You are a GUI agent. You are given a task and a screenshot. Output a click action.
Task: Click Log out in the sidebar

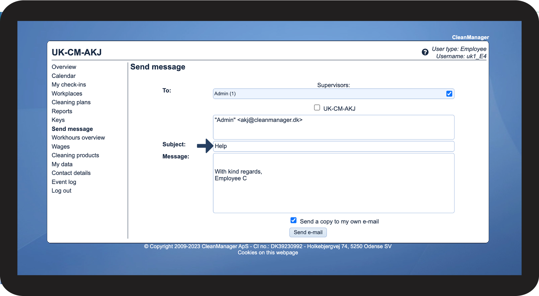click(x=61, y=191)
